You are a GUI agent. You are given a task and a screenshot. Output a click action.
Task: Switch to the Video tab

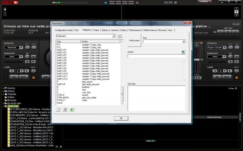(96, 30)
